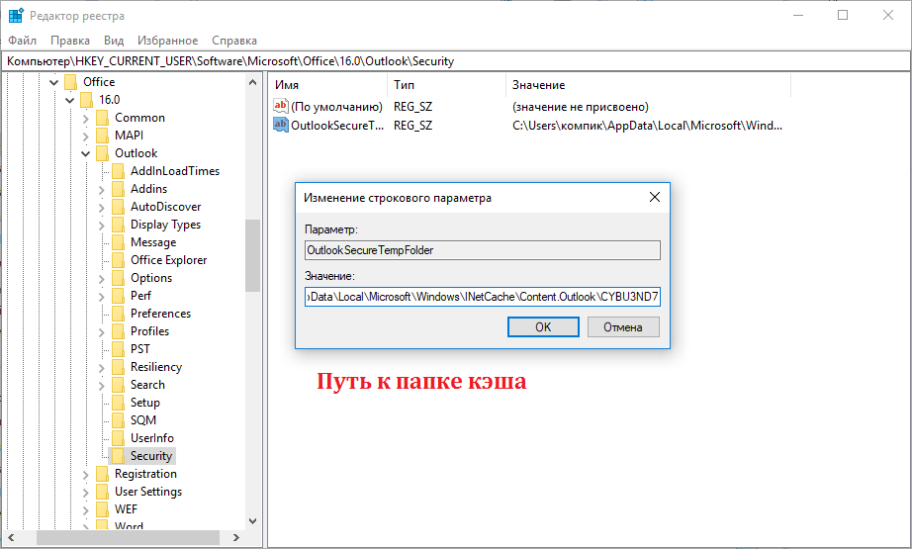Collapse the Outlook key

(85, 153)
